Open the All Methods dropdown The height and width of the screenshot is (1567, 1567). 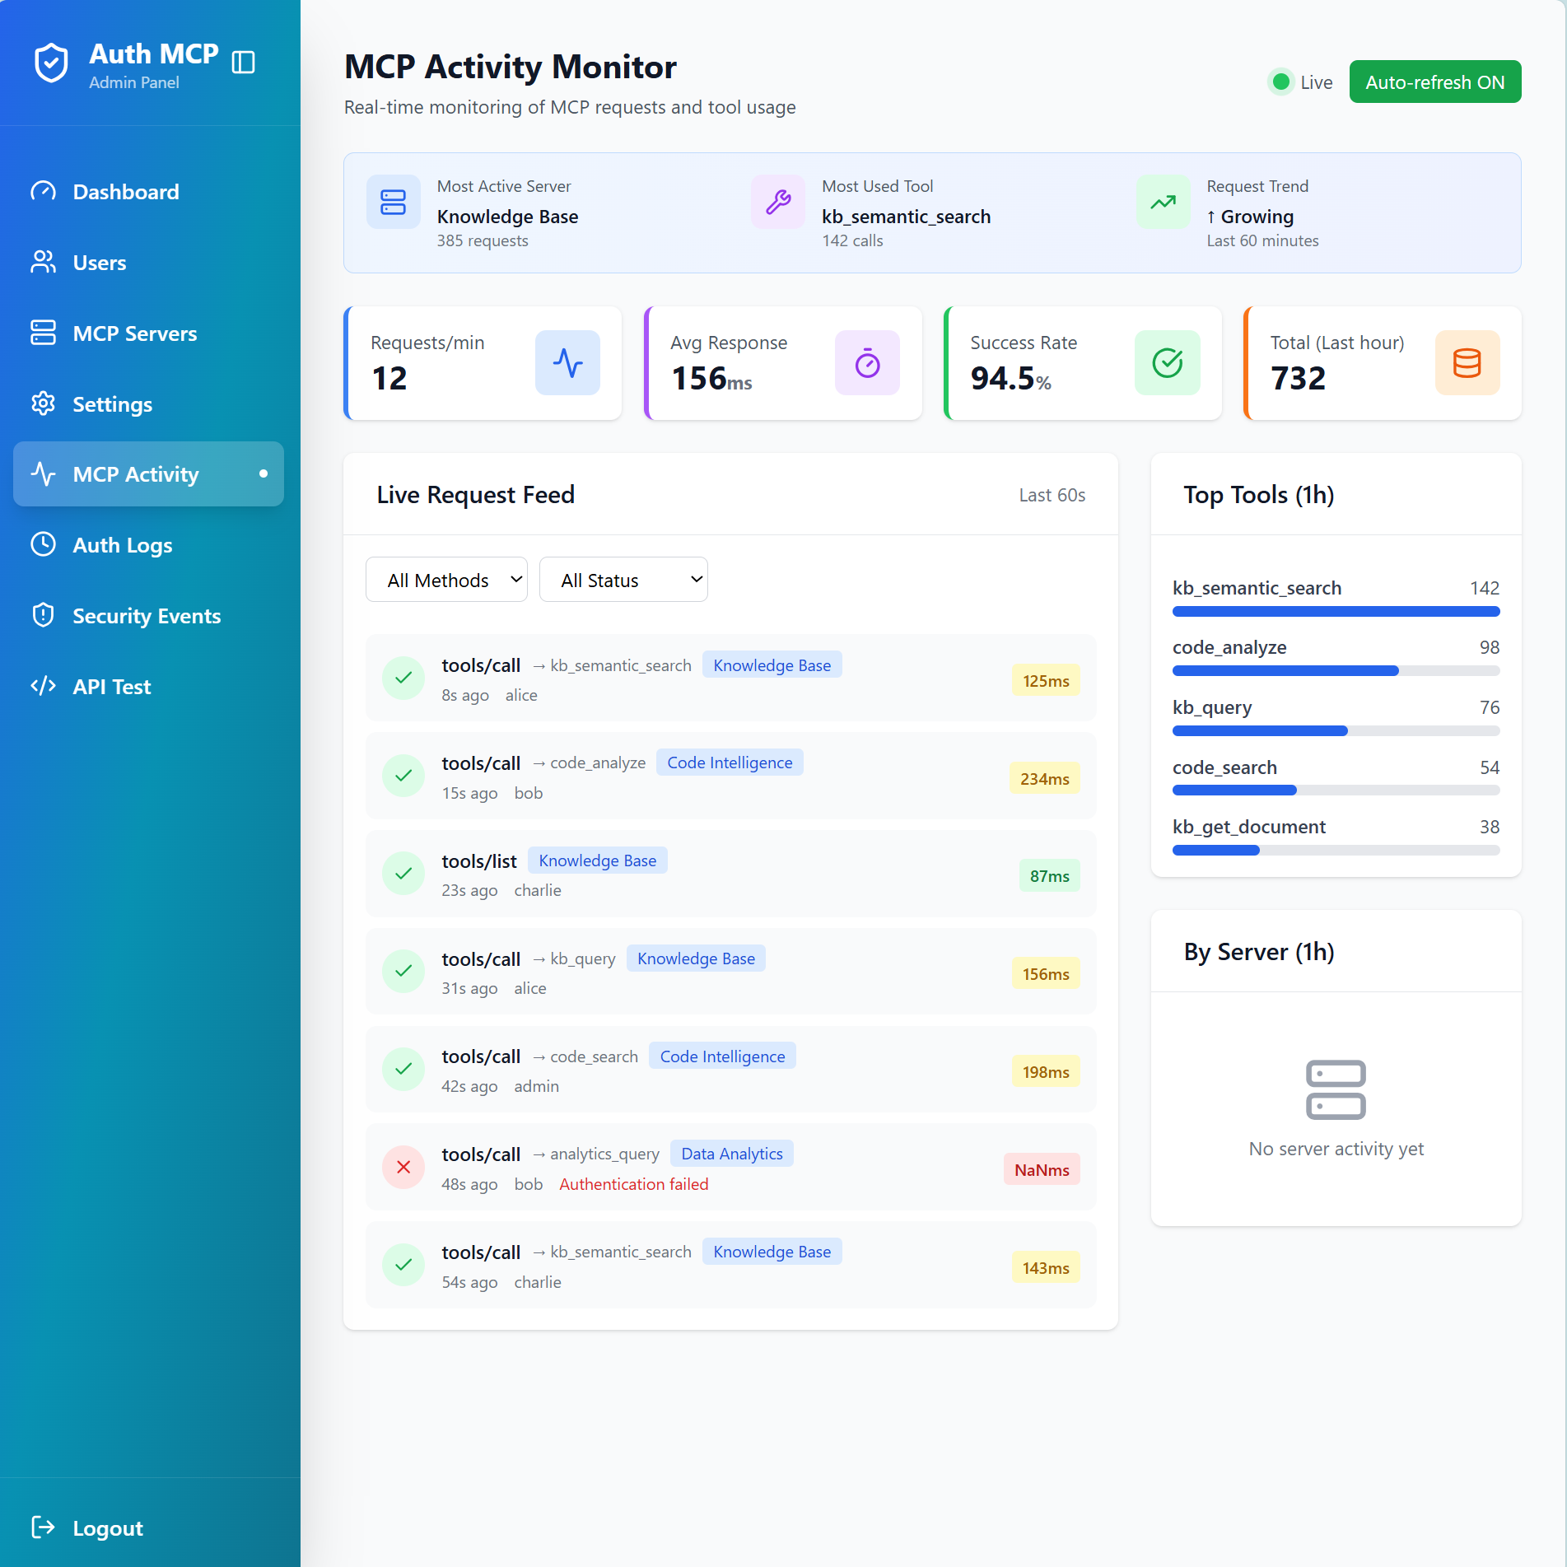446,581
